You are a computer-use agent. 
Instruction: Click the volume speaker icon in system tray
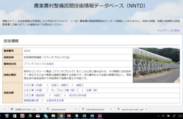pos(163,116)
